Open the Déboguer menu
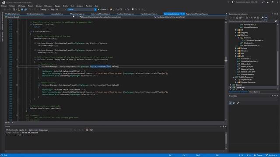The image size is (280, 157). click(x=48, y=6)
